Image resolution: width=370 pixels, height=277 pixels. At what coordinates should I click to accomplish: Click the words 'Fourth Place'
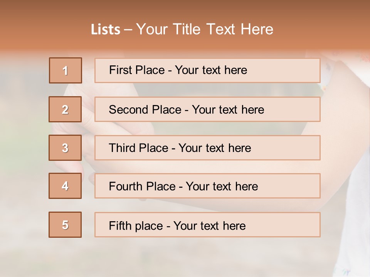[142, 187]
